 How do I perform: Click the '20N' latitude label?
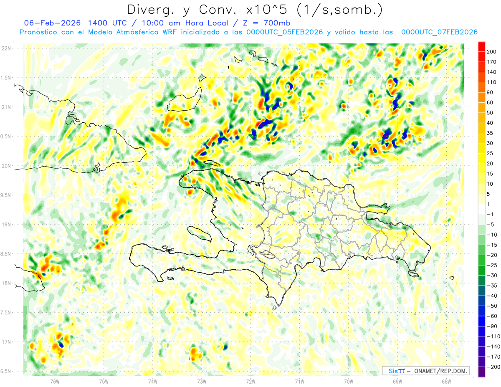6,166
